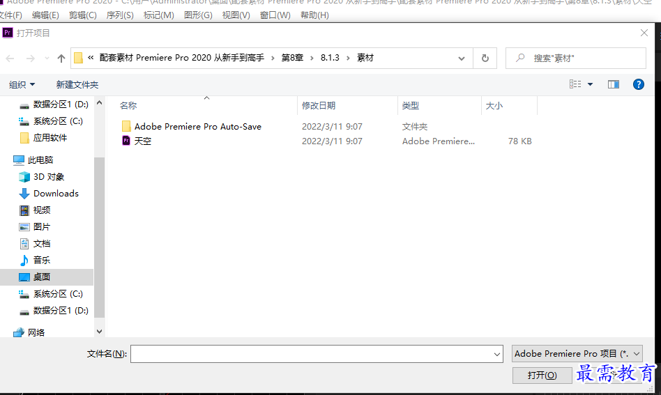Viewport: 661px width, 395px height.
Task: Close the 打开项目 dialog
Action: click(x=644, y=33)
